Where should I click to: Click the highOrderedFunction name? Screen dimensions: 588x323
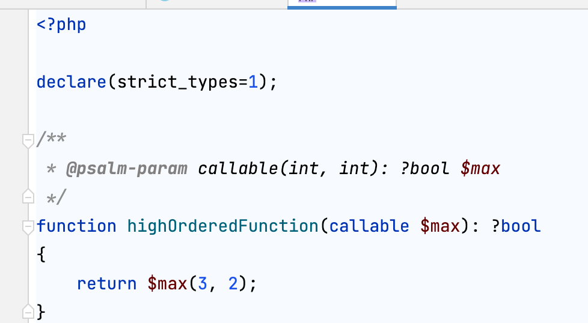click(x=222, y=226)
